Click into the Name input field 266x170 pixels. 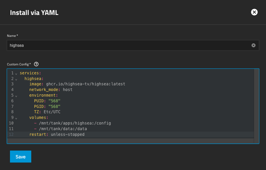tap(133, 45)
